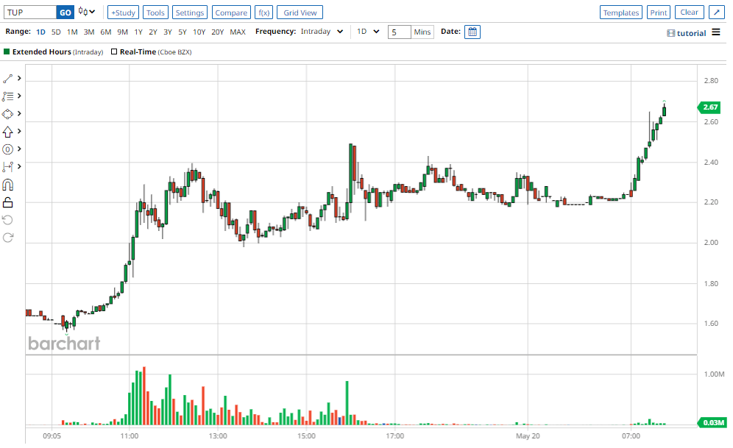The image size is (733, 448).
Task: Select the 1D range
Action: [x=40, y=32]
